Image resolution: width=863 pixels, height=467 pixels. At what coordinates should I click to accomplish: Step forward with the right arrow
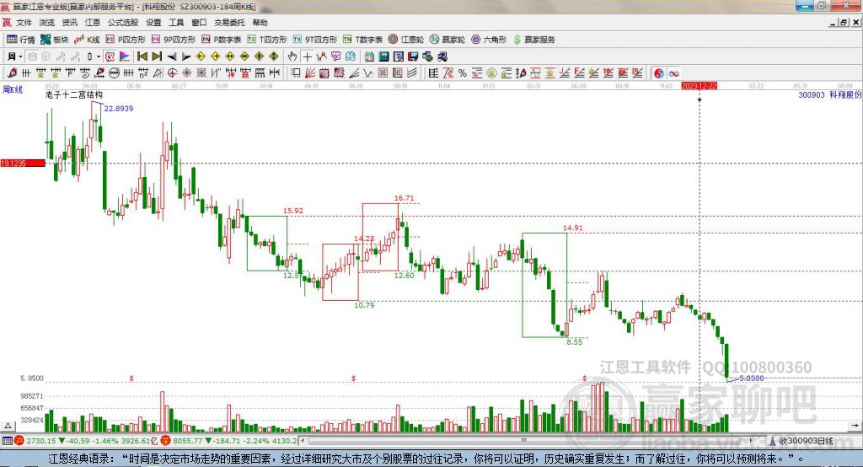[x=186, y=56]
